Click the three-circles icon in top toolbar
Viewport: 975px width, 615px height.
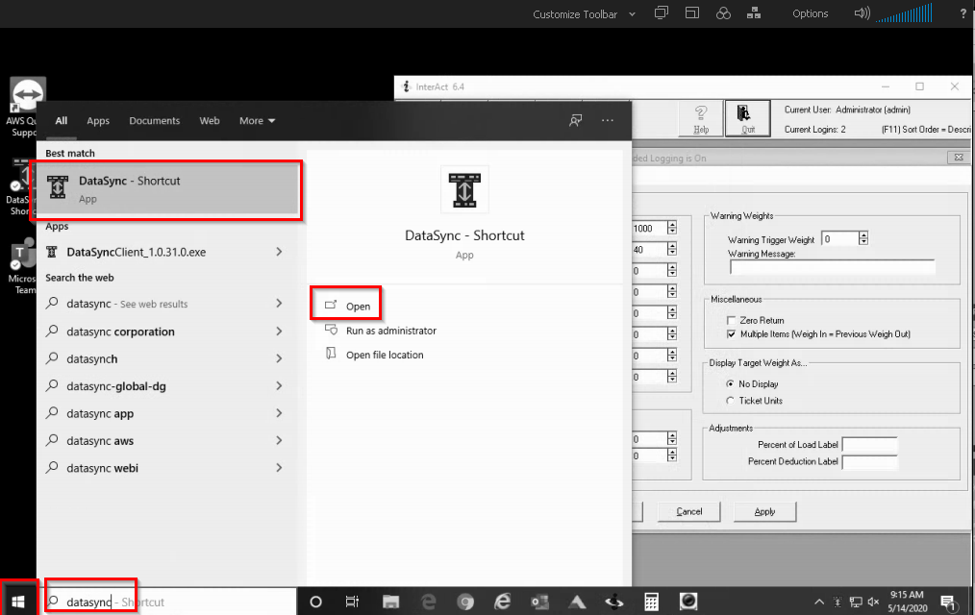[723, 13]
